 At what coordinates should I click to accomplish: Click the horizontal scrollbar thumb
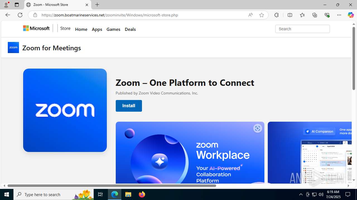pos(112,186)
